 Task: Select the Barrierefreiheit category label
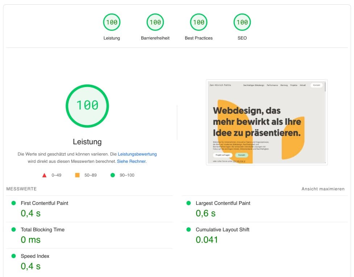(x=155, y=38)
